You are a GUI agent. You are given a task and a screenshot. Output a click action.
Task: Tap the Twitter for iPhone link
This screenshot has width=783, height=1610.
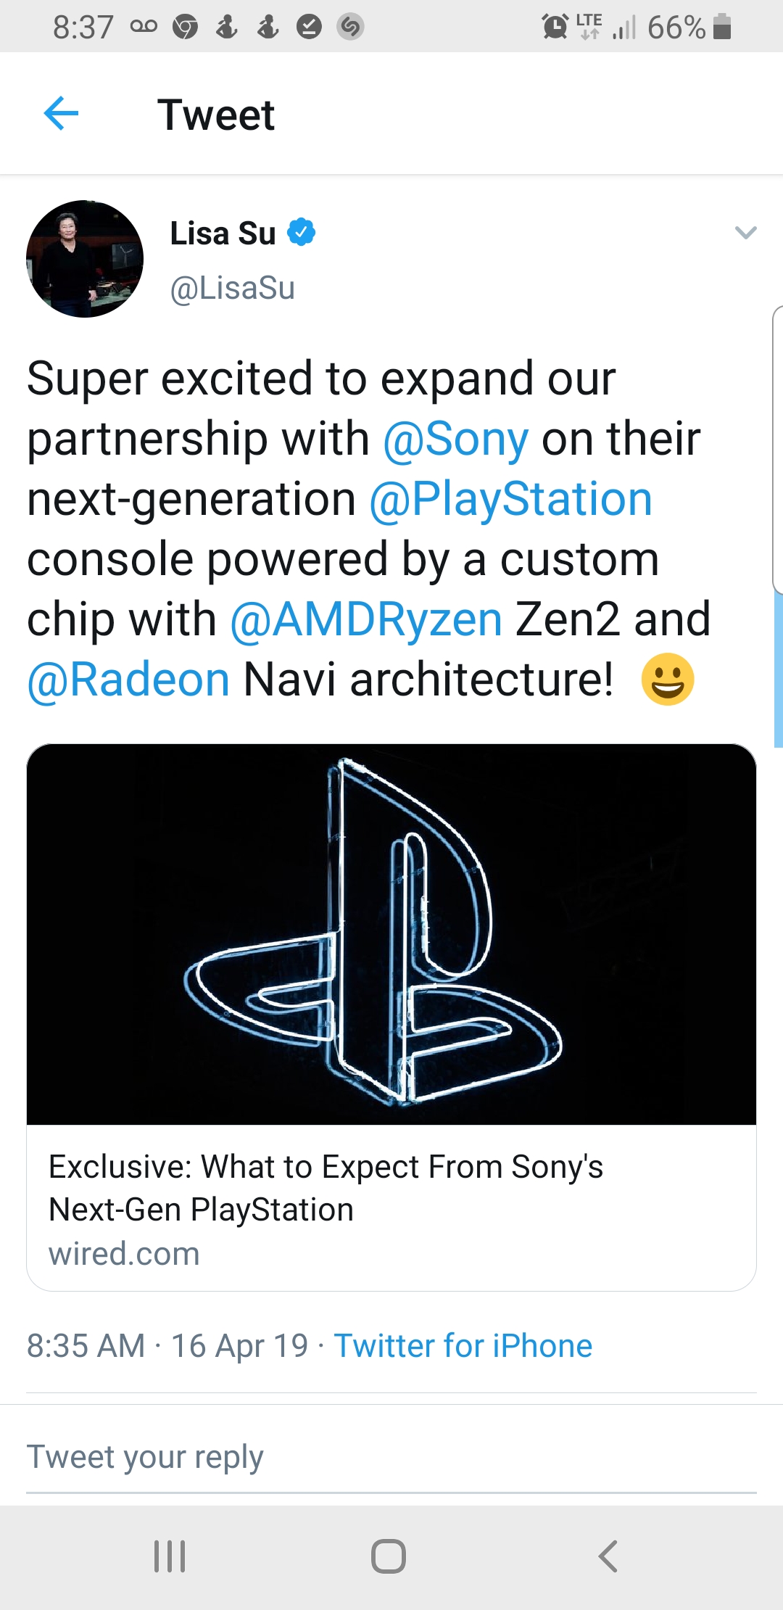pos(463,1346)
